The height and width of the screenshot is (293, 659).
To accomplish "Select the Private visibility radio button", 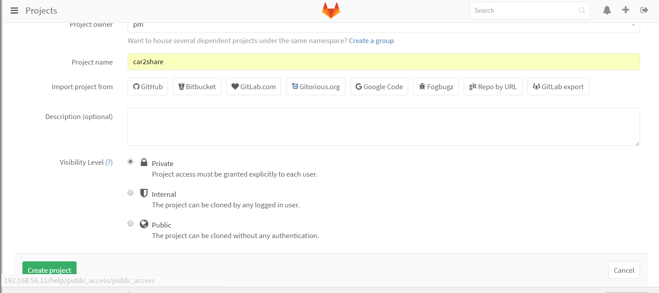I will [130, 162].
